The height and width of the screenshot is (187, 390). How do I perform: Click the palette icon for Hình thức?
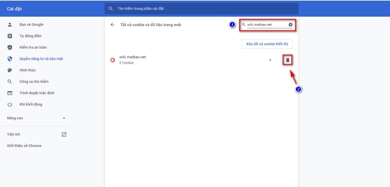coord(10,70)
